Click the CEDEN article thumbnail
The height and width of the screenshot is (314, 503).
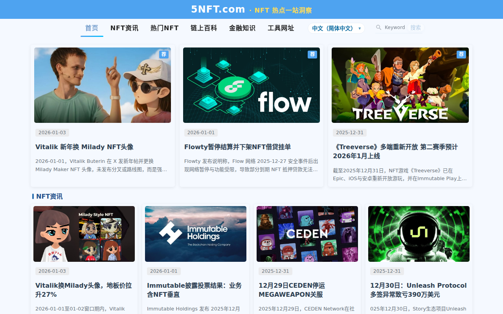pos(307,234)
